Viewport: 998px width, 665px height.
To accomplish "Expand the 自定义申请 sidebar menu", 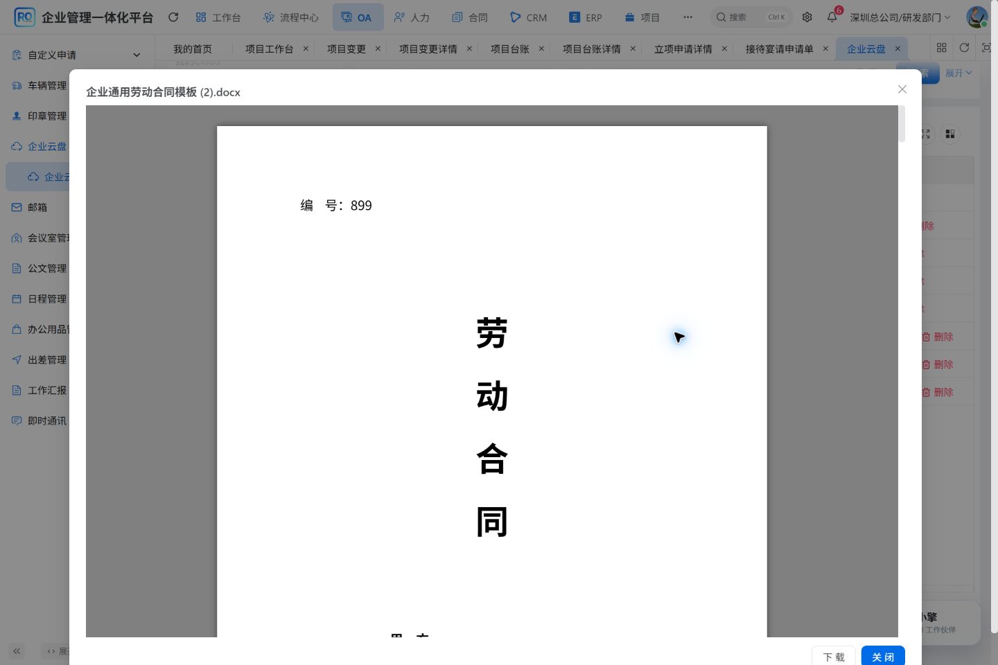I will 78,55.
